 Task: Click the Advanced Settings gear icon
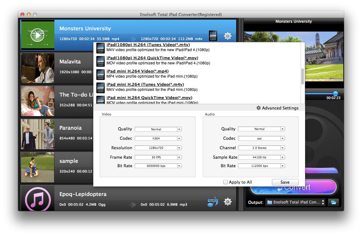pyautogui.click(x=259, y=108)
